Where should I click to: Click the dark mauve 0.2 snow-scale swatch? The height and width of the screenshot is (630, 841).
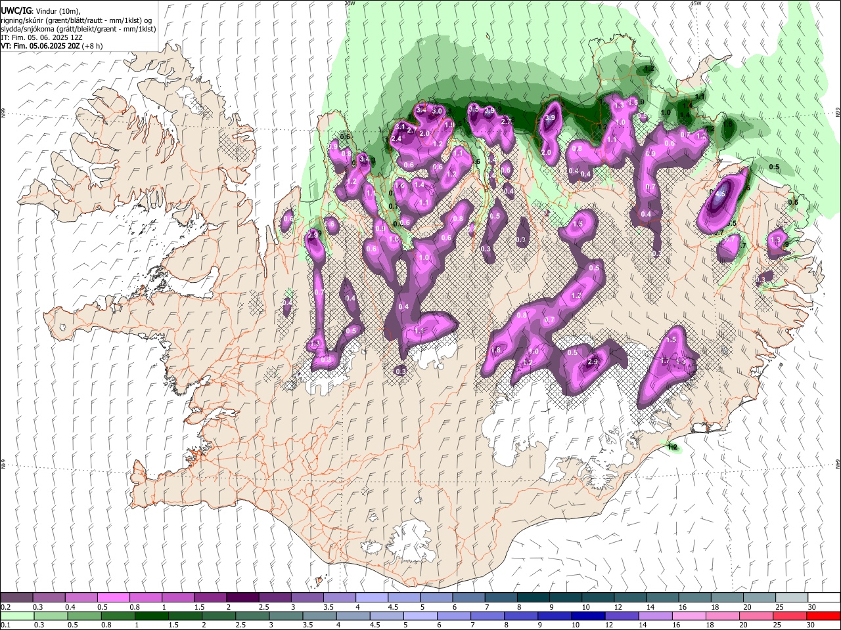[17, 598]
